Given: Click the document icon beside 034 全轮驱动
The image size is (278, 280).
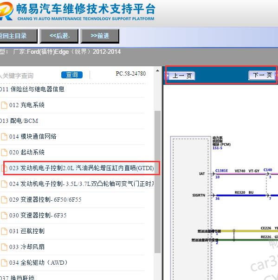Looking at the screenshot, I should tap(4, 263).
